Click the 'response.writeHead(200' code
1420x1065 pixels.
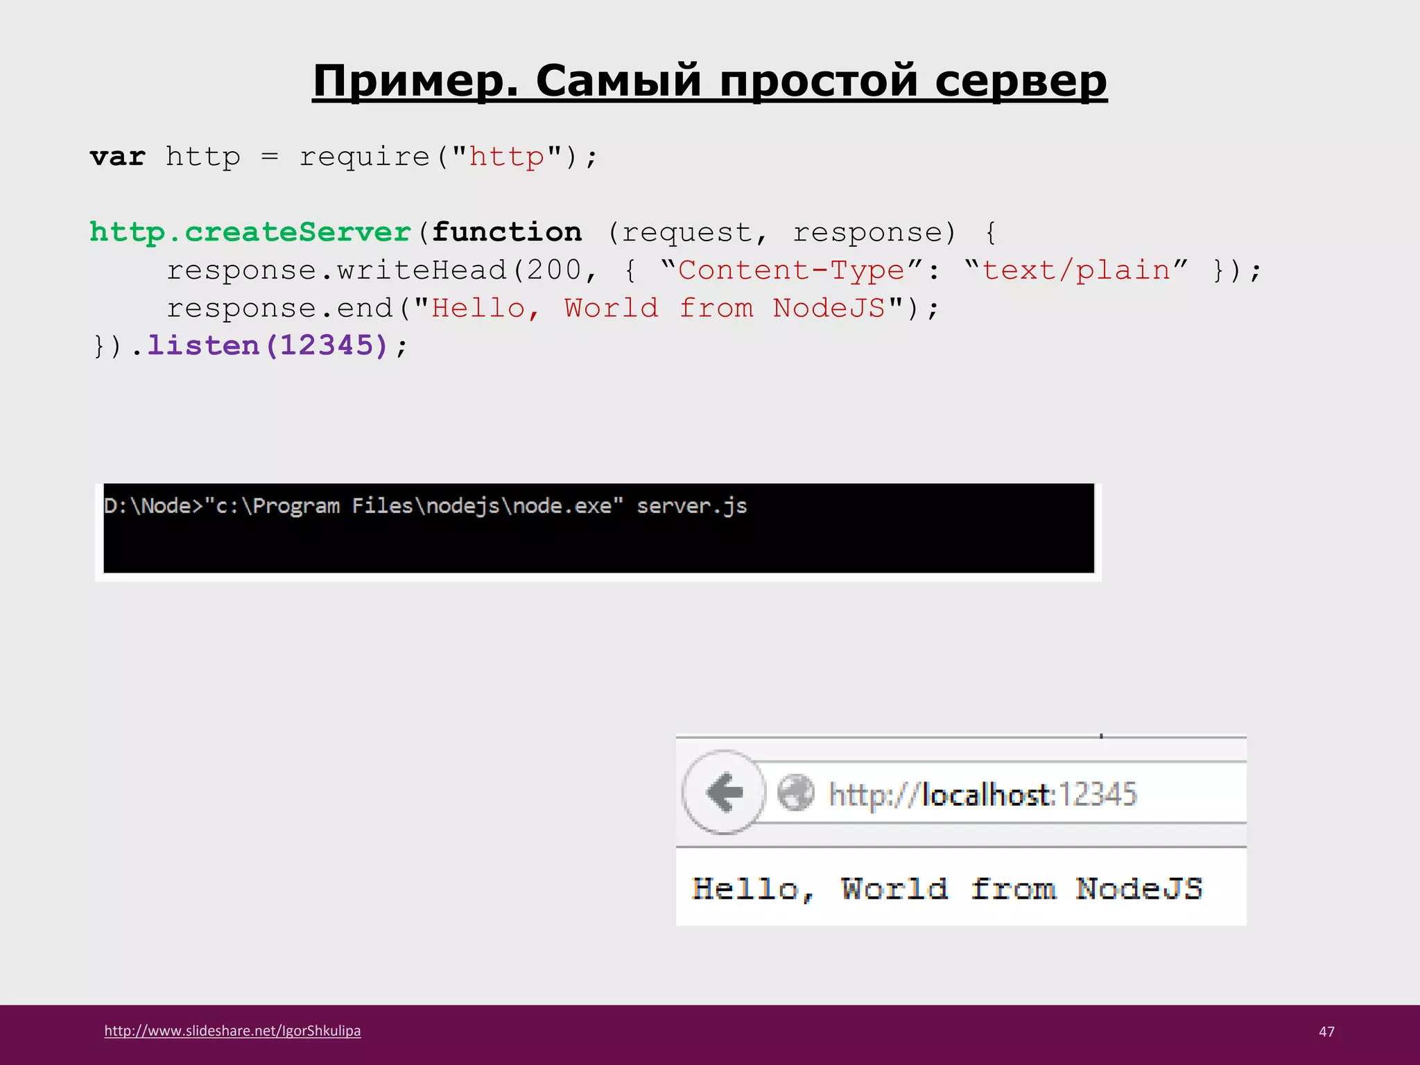pos(374,270)
